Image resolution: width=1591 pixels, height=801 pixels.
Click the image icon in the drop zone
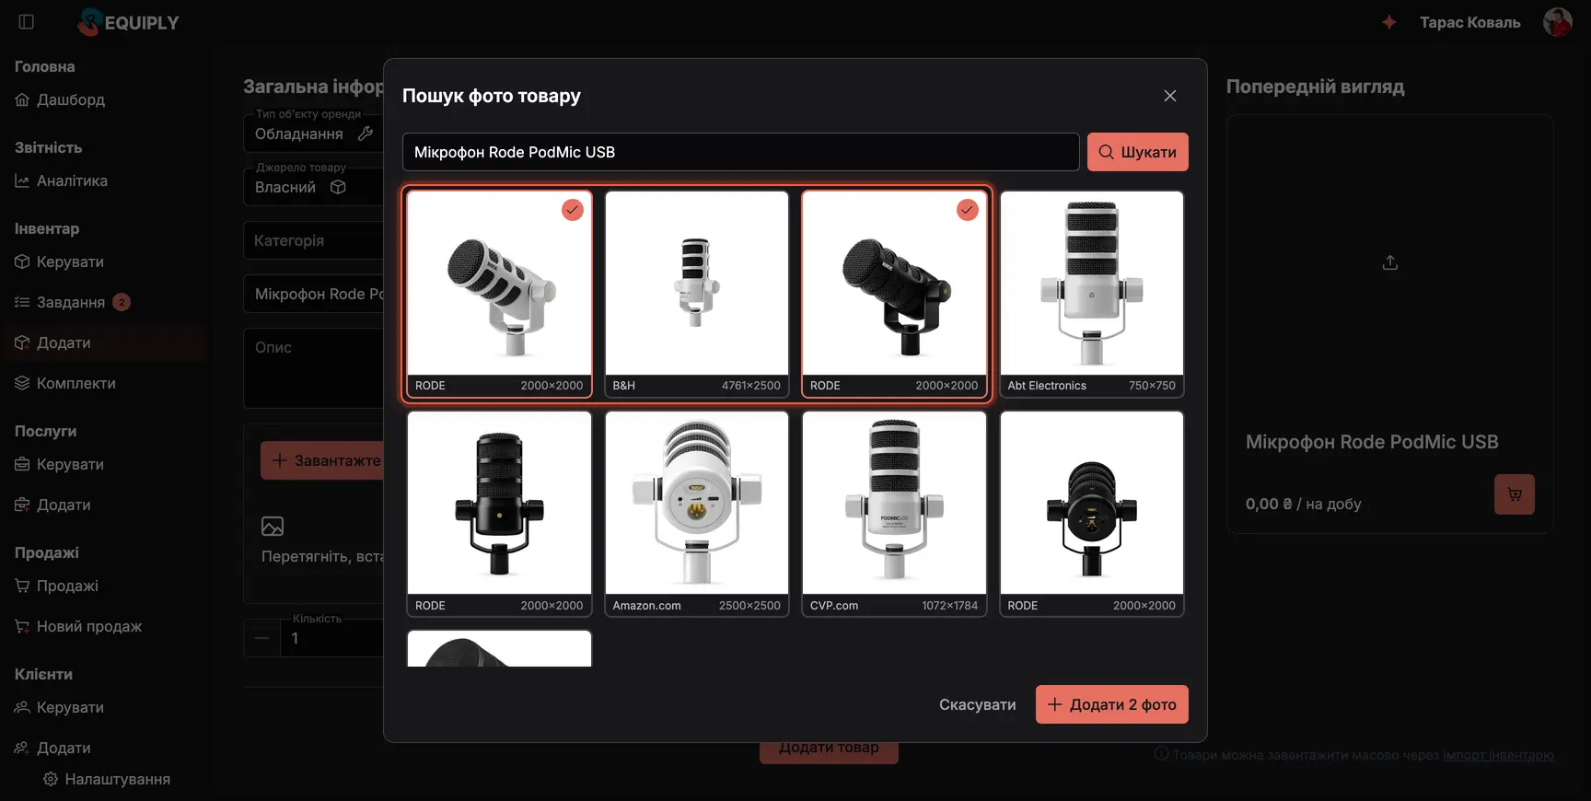point(273,526)
